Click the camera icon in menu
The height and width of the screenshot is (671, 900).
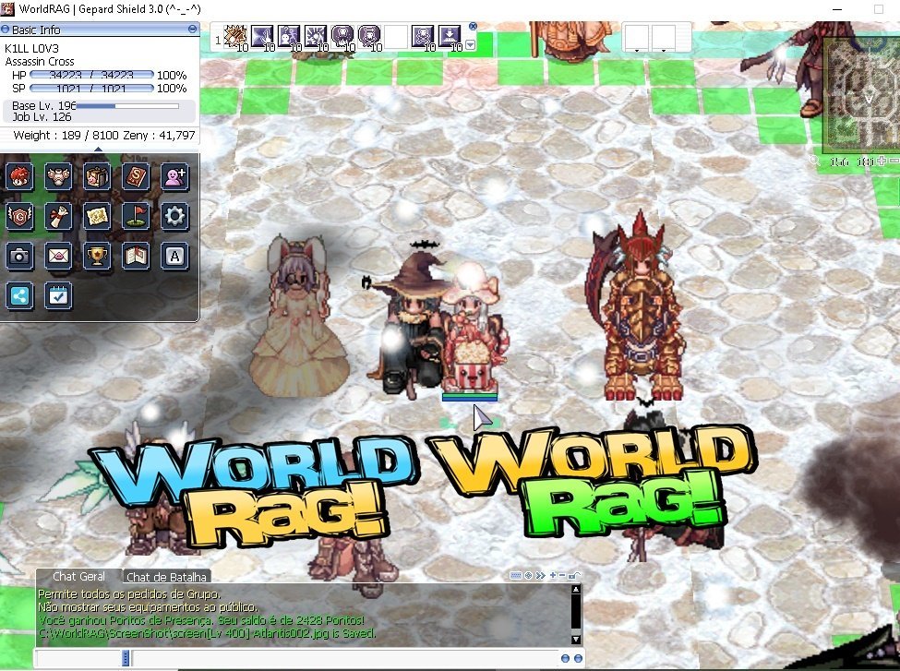(19, 256)
